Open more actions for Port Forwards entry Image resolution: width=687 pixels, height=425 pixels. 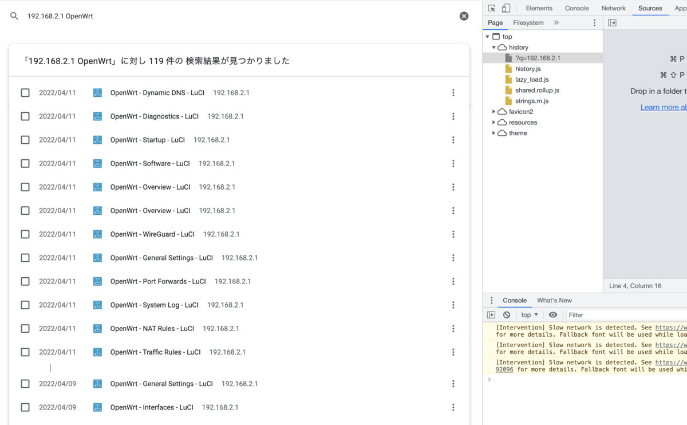(453, 281)
